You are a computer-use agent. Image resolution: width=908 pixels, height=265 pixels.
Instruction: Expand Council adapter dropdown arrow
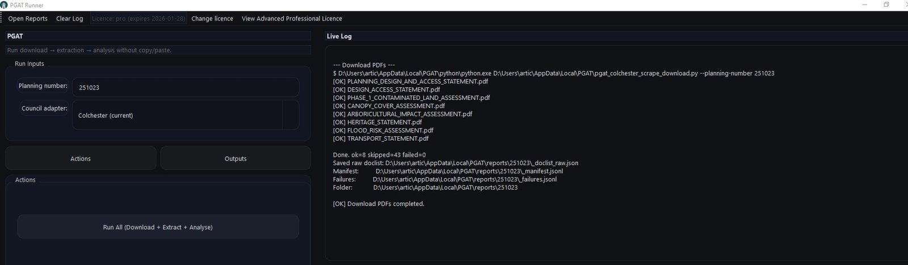coord(290,115)
